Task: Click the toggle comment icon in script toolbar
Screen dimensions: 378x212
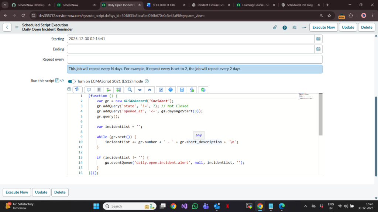Action: (89, 89)
